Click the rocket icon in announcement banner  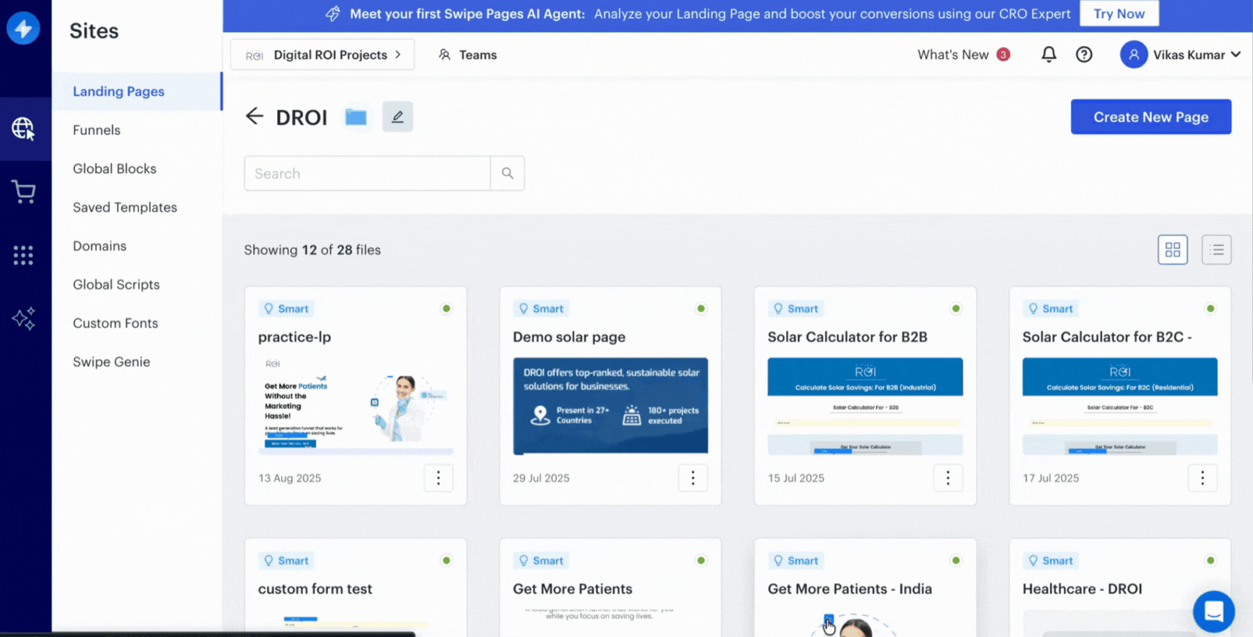pos(332,14)
